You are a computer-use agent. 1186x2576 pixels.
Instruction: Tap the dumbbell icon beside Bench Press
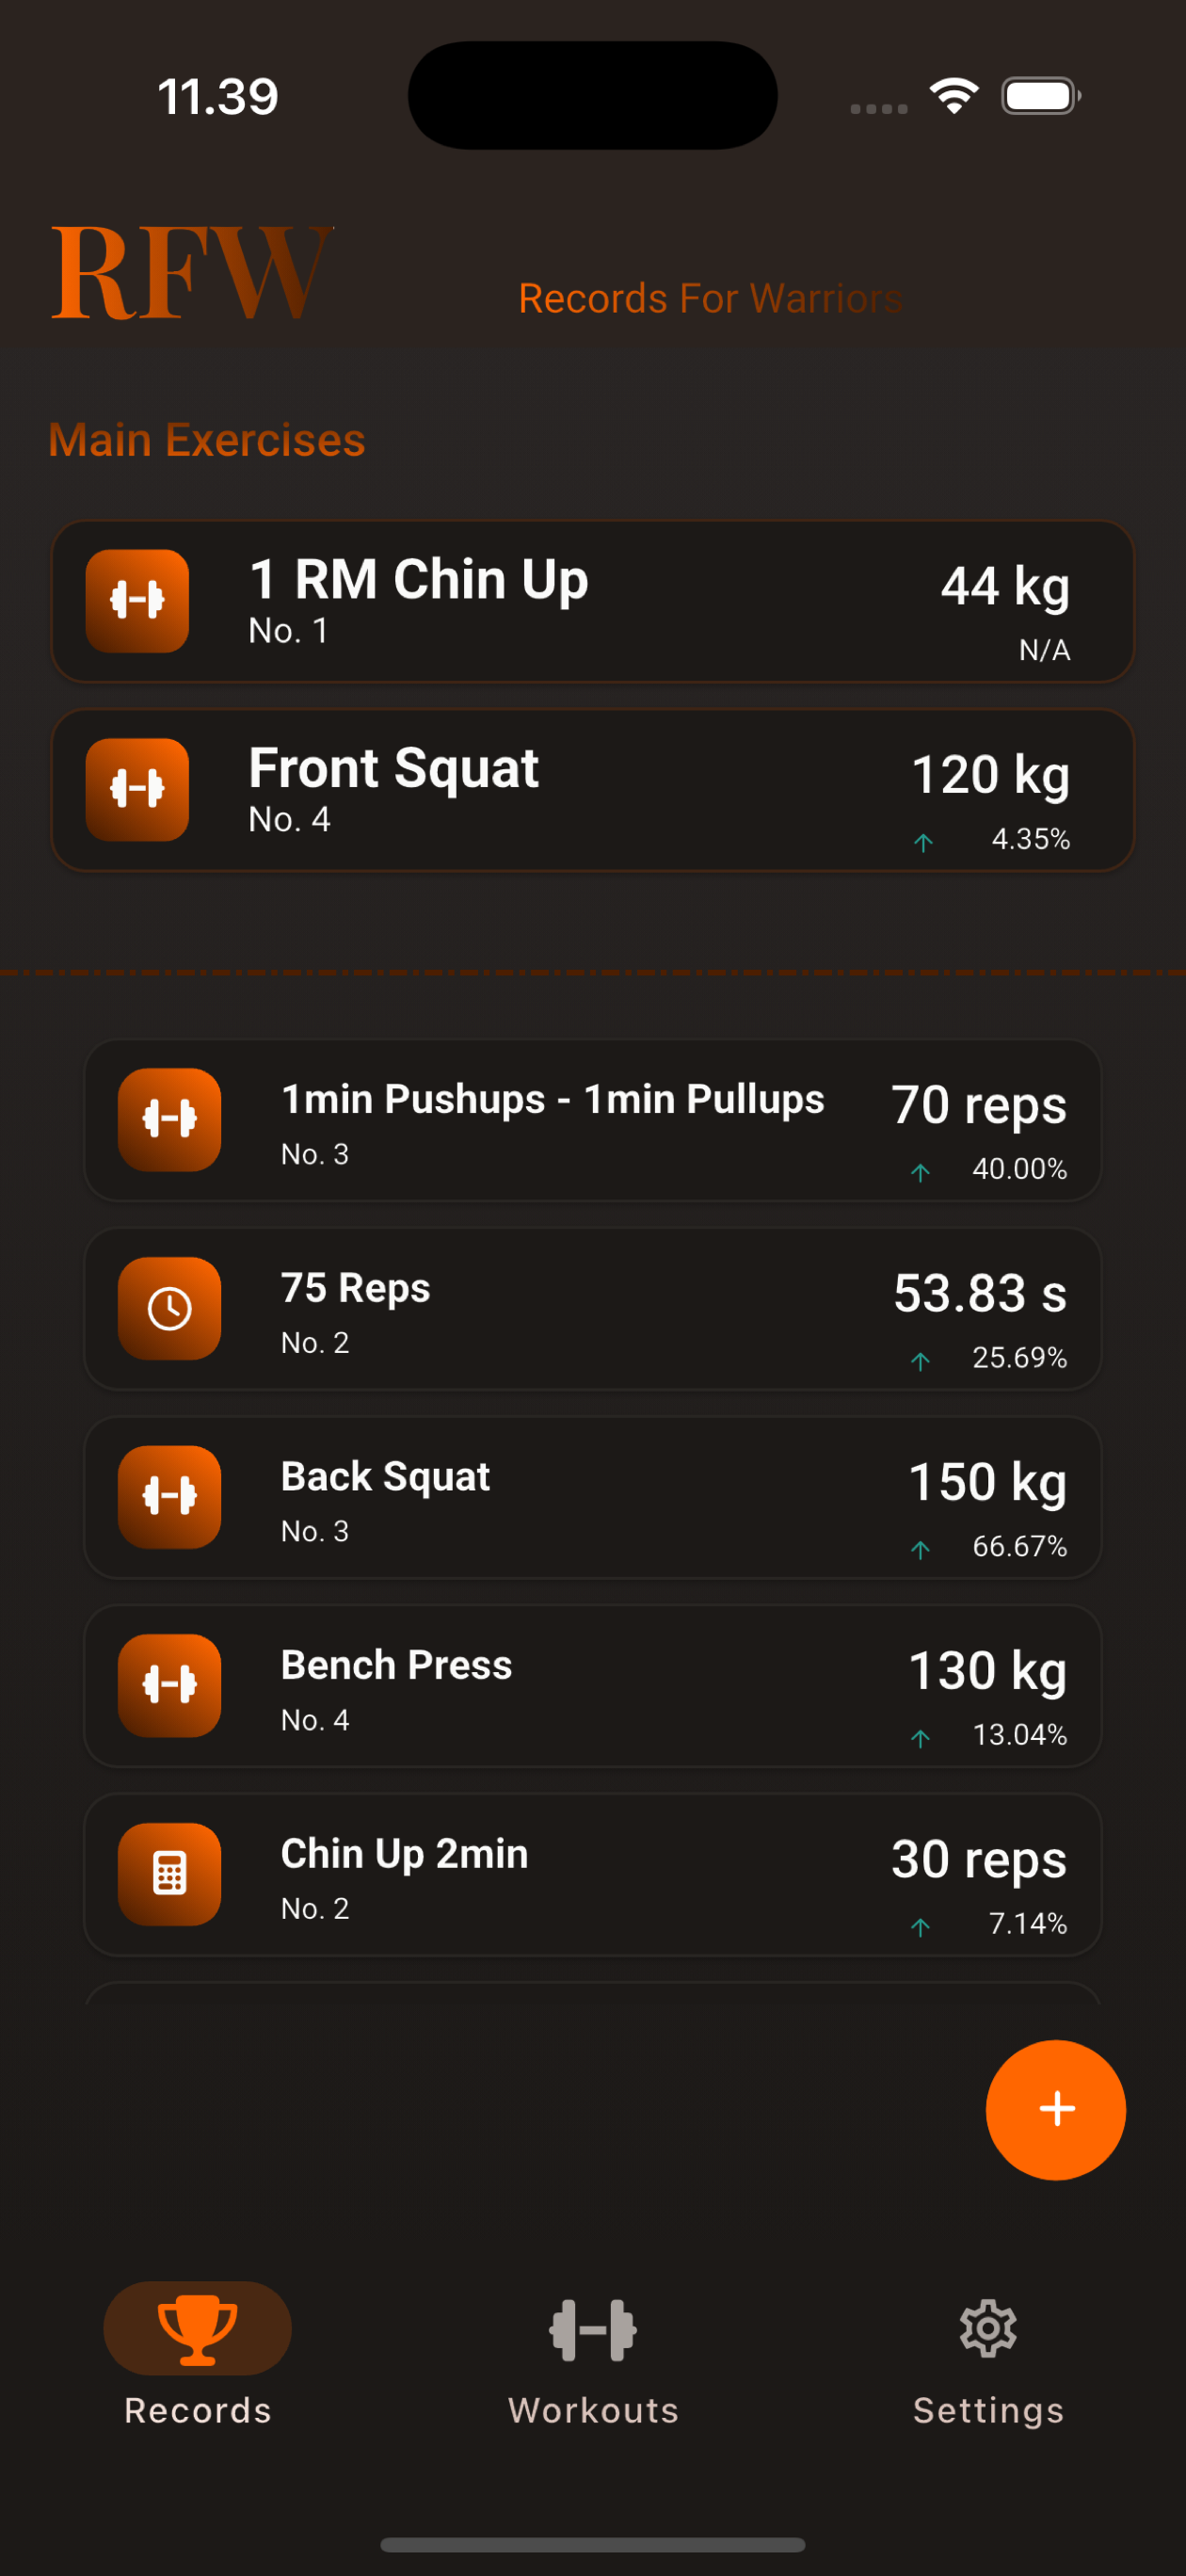pyautogui.click(x=169, y=1685)
